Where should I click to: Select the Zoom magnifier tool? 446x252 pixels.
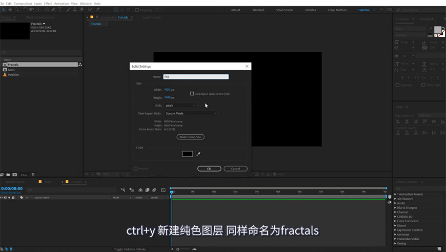click(x=17, y=10)
